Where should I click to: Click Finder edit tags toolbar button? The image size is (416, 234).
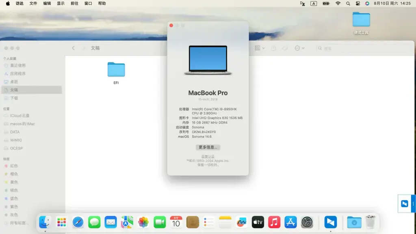[x=285, y=48]
